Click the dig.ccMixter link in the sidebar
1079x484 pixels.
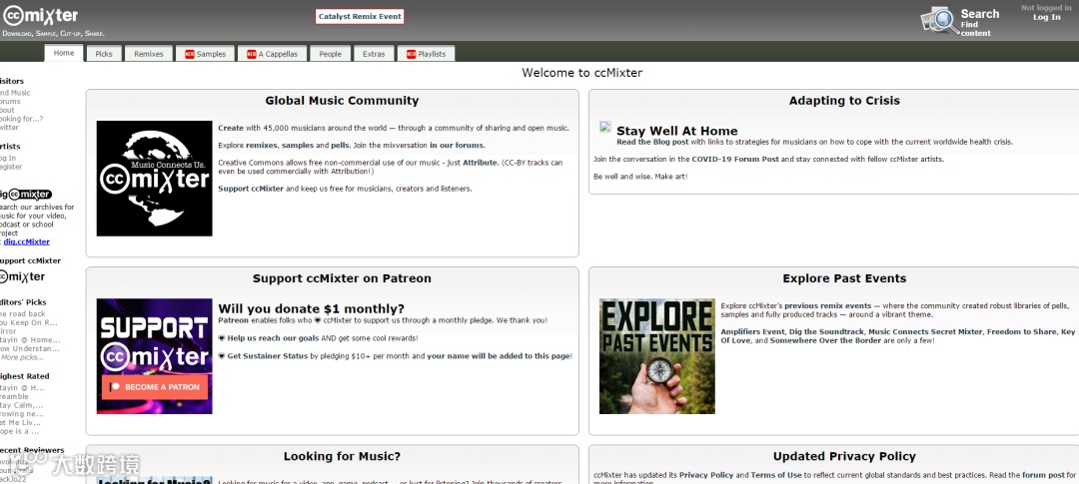pos(26,242)
